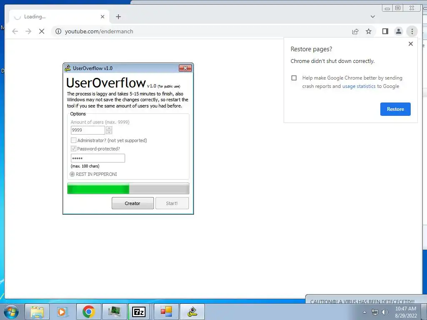Increase user amount with the up spinner
The width and height of the screenshot is (427, 320).
click(x=109, y=128)
